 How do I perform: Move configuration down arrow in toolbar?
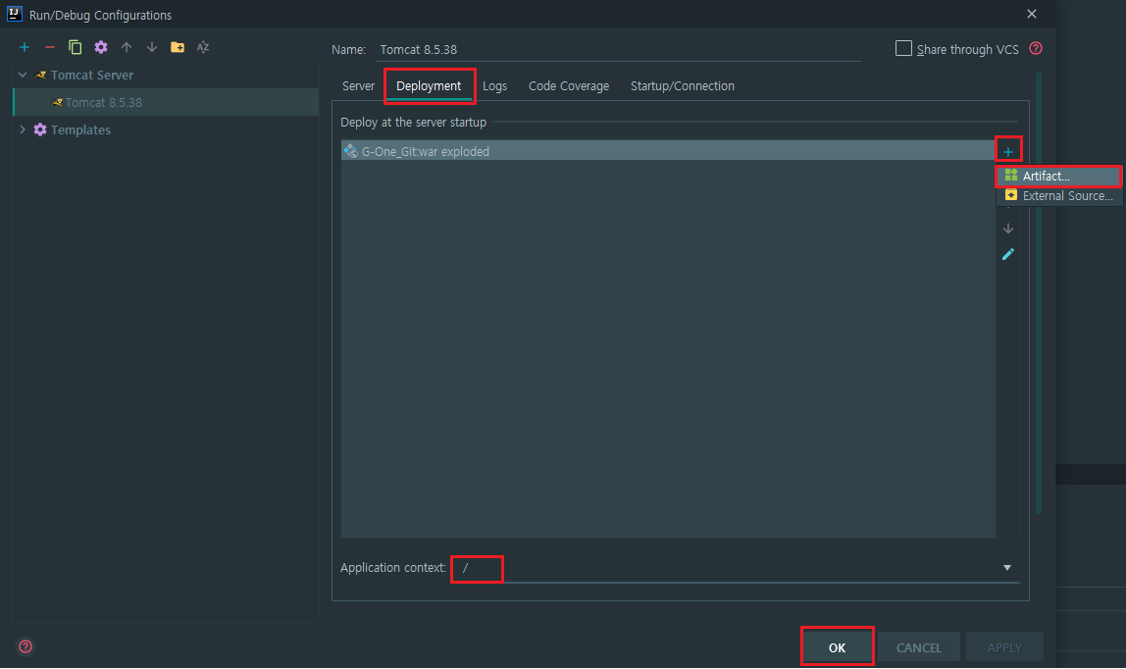(151, 47)
